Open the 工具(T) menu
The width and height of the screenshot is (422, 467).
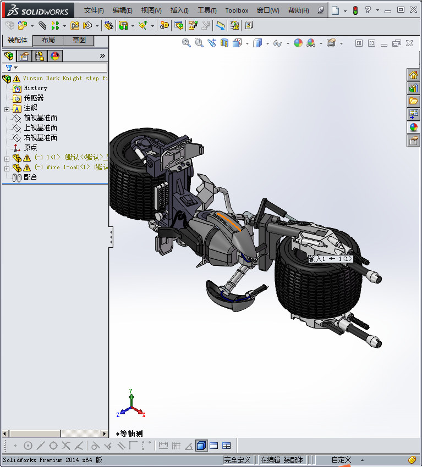click(207, 10)
